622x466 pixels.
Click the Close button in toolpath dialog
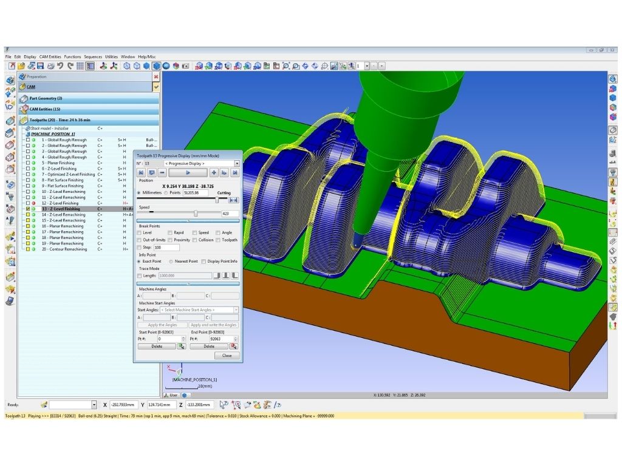point(227,356)
